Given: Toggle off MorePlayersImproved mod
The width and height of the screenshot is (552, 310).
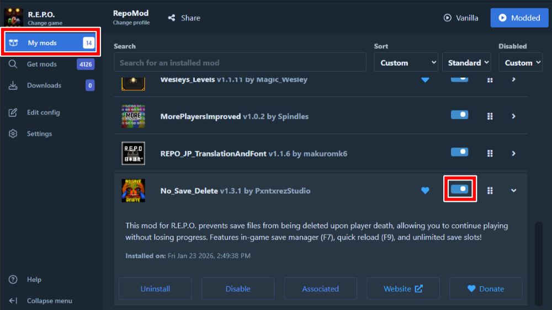Looking at the screenshot, I should (x=459, y=115).
